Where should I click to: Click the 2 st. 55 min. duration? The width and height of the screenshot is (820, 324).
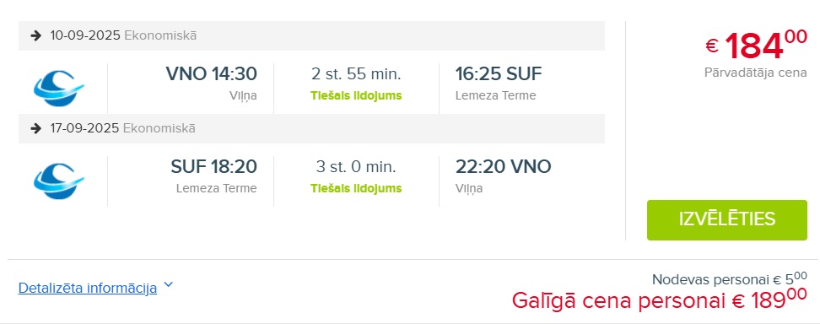(356, 74)
